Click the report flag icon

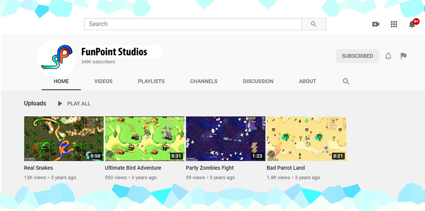pyautogui.click(x=404, y=56)
